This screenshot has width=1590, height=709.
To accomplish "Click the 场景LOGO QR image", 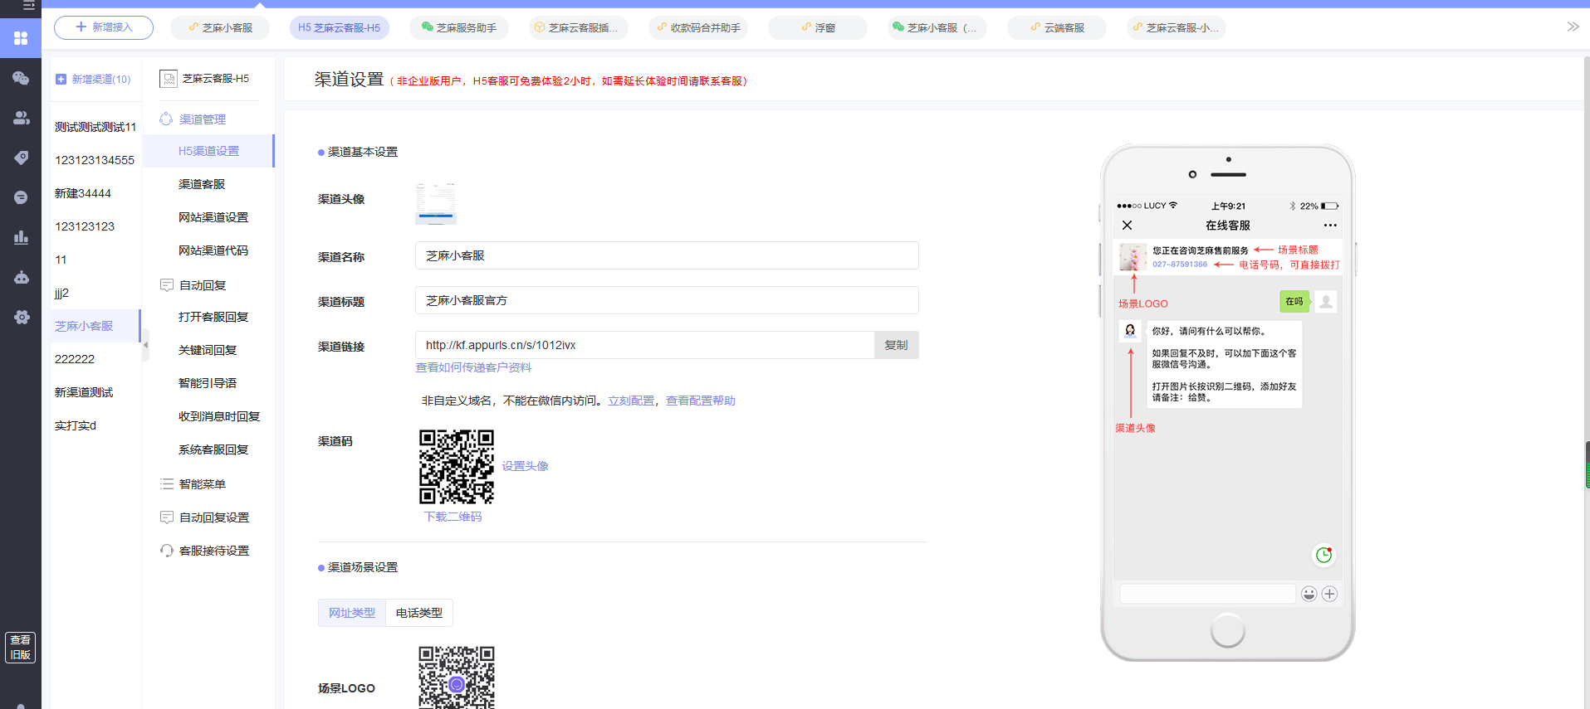I will (x=457, y=677).
